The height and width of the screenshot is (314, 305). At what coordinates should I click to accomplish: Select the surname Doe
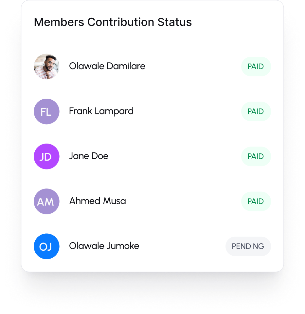pyautogui.click(x=100, y=156)
